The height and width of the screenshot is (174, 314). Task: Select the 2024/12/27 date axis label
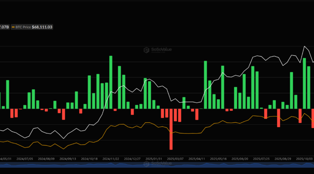click(134, 159)
